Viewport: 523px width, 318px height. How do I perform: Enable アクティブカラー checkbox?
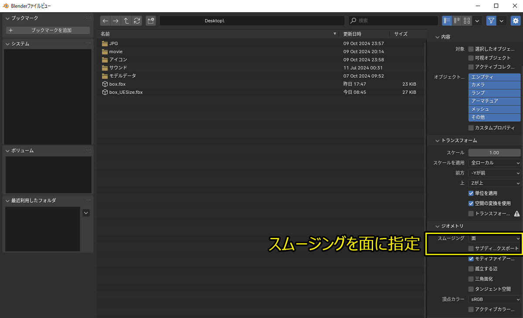tap(471, 310)
